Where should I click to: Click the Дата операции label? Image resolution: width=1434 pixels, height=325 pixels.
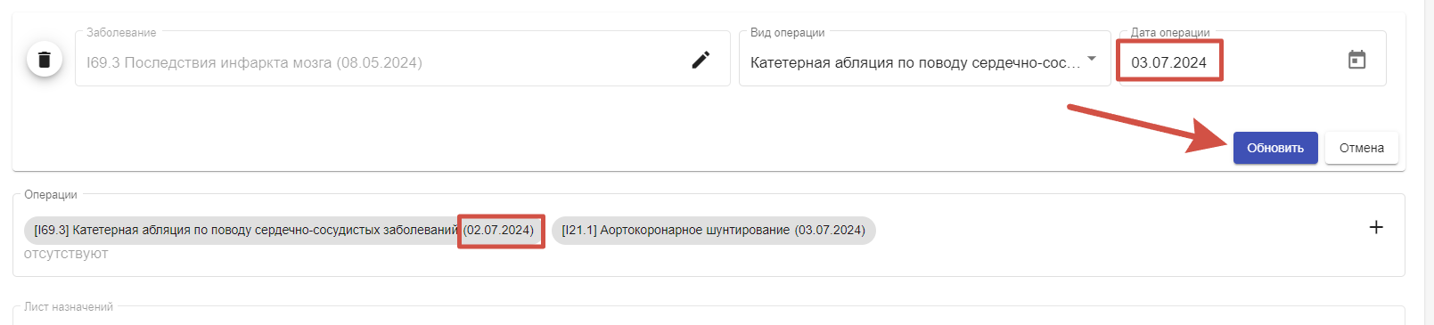pos(1170,32)
